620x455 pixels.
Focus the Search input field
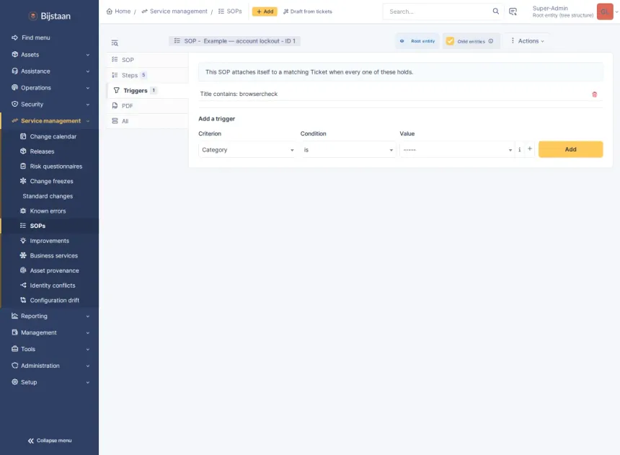pyautogui.click(x=439, y=12)
